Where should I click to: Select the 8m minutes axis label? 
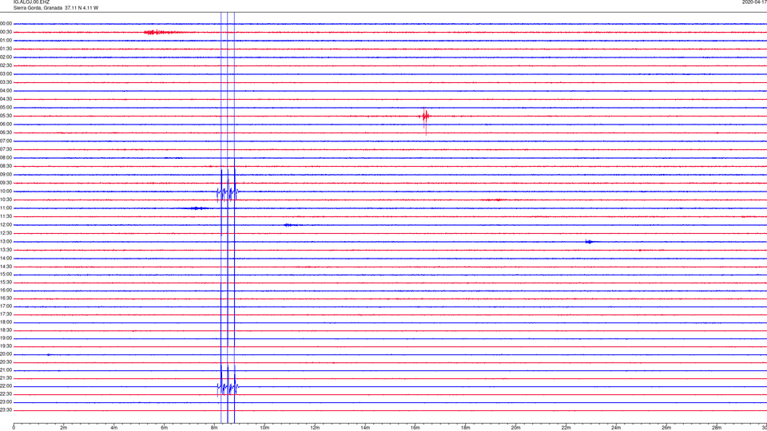pyautogui.click(x=214, y=428)
